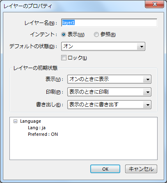Click the レイヤー名 text field containing layer1
Screen dimensions: 167x183
point(109,23)
